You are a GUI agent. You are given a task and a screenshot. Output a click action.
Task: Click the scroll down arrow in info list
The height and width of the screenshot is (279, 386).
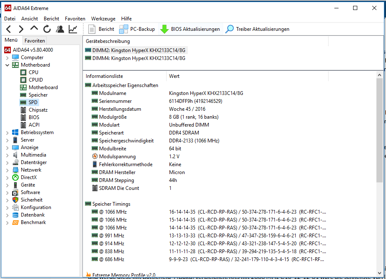pyautogui.click(x=379, y=273)
